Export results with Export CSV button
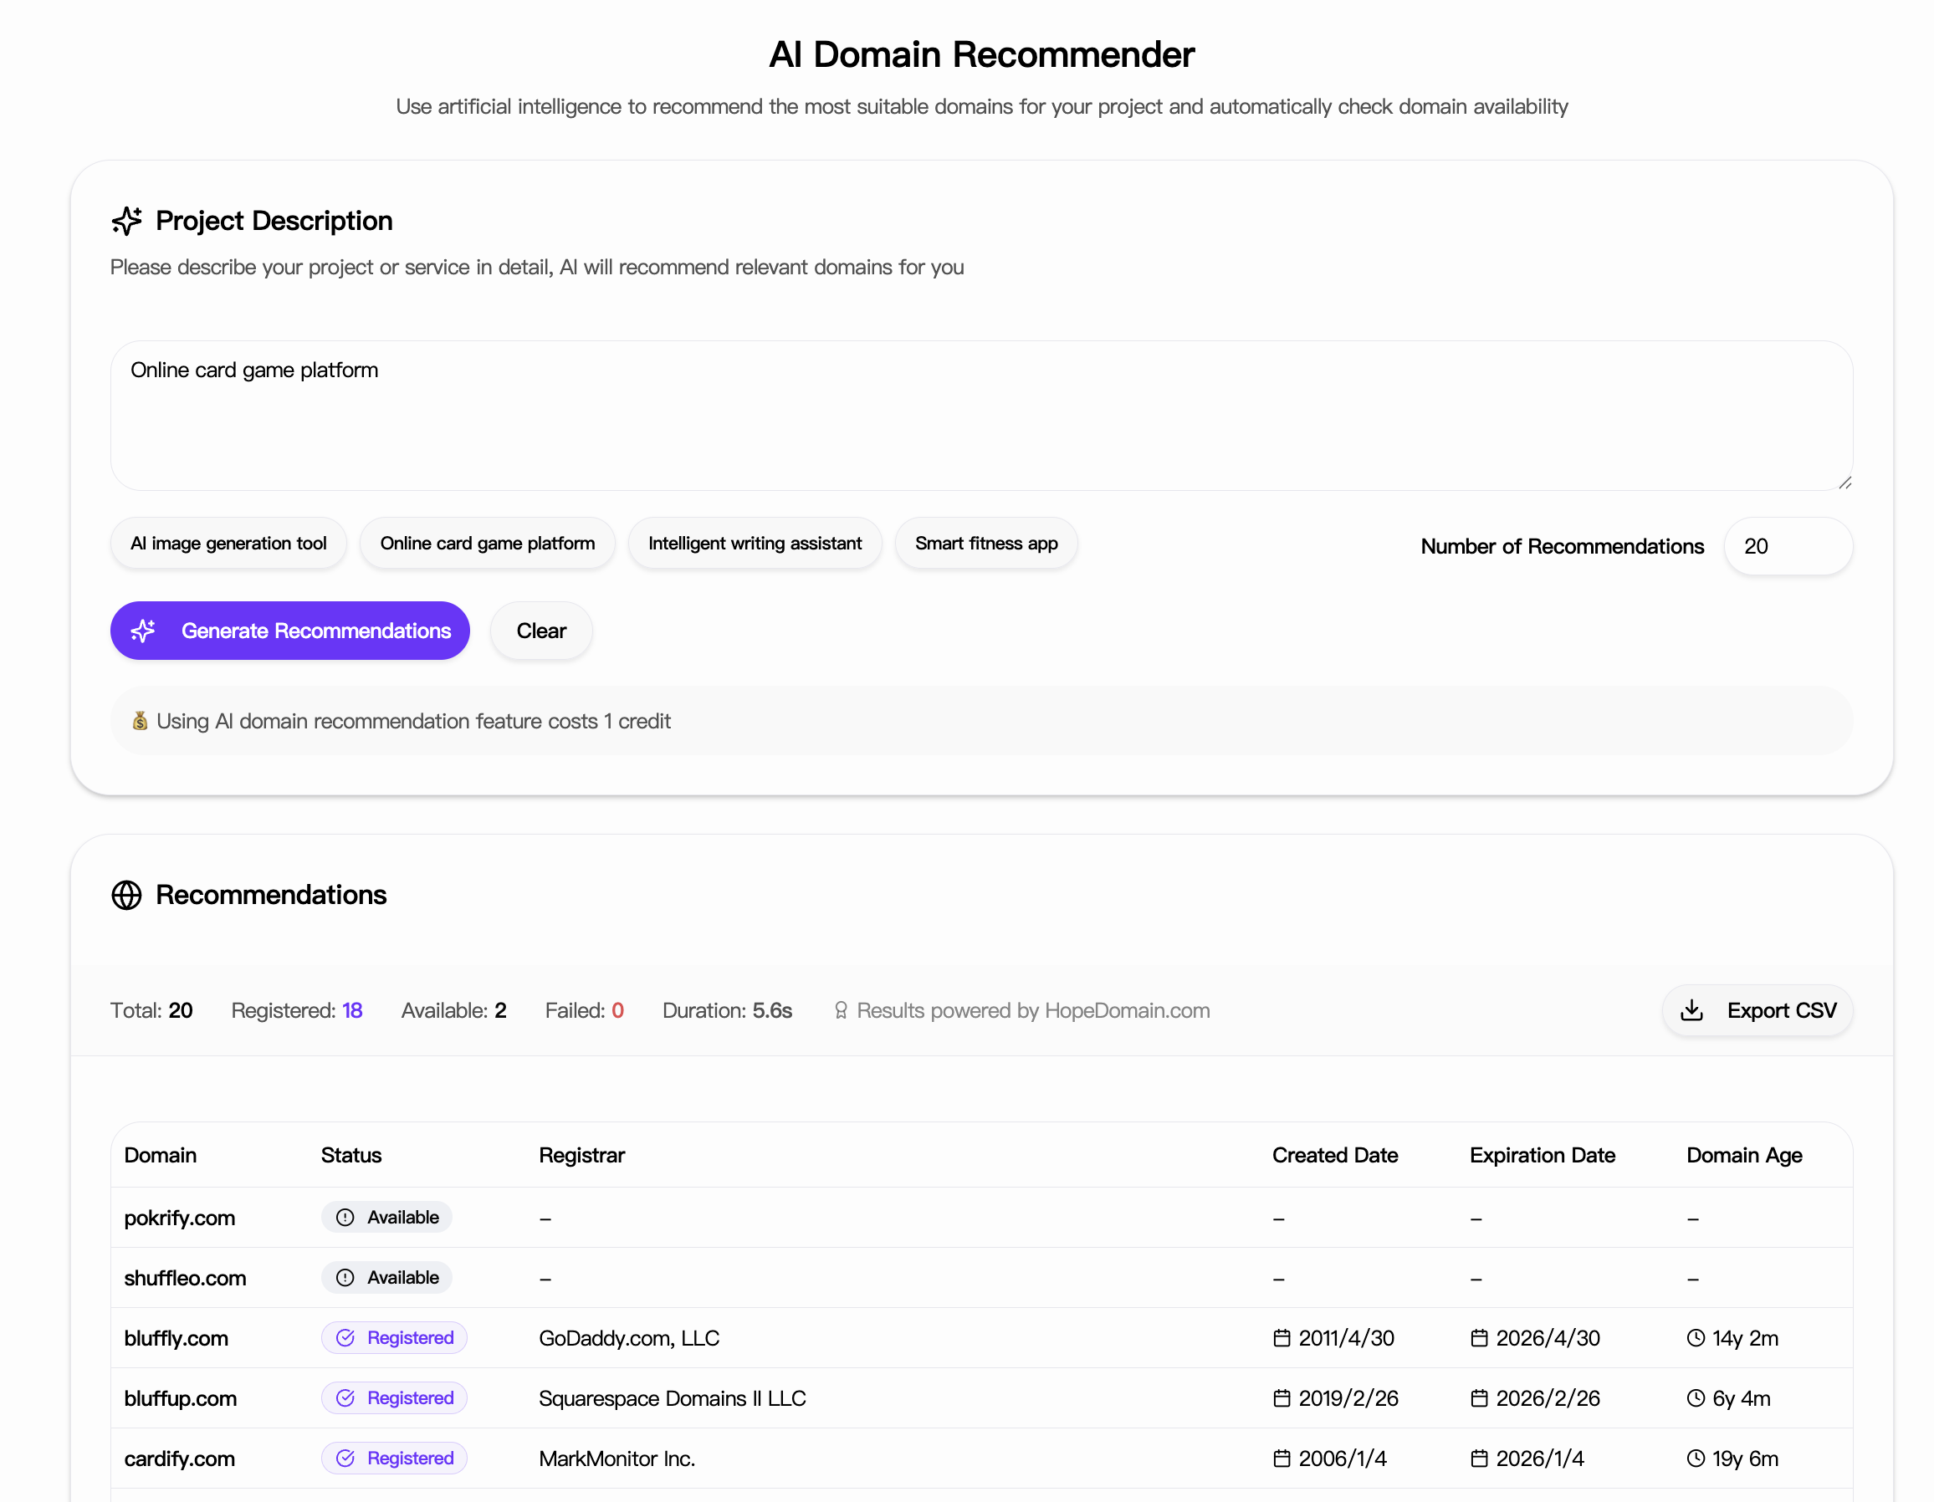Image resolution: width=1934 pixels, height=1502 pixels. 1757,1010
